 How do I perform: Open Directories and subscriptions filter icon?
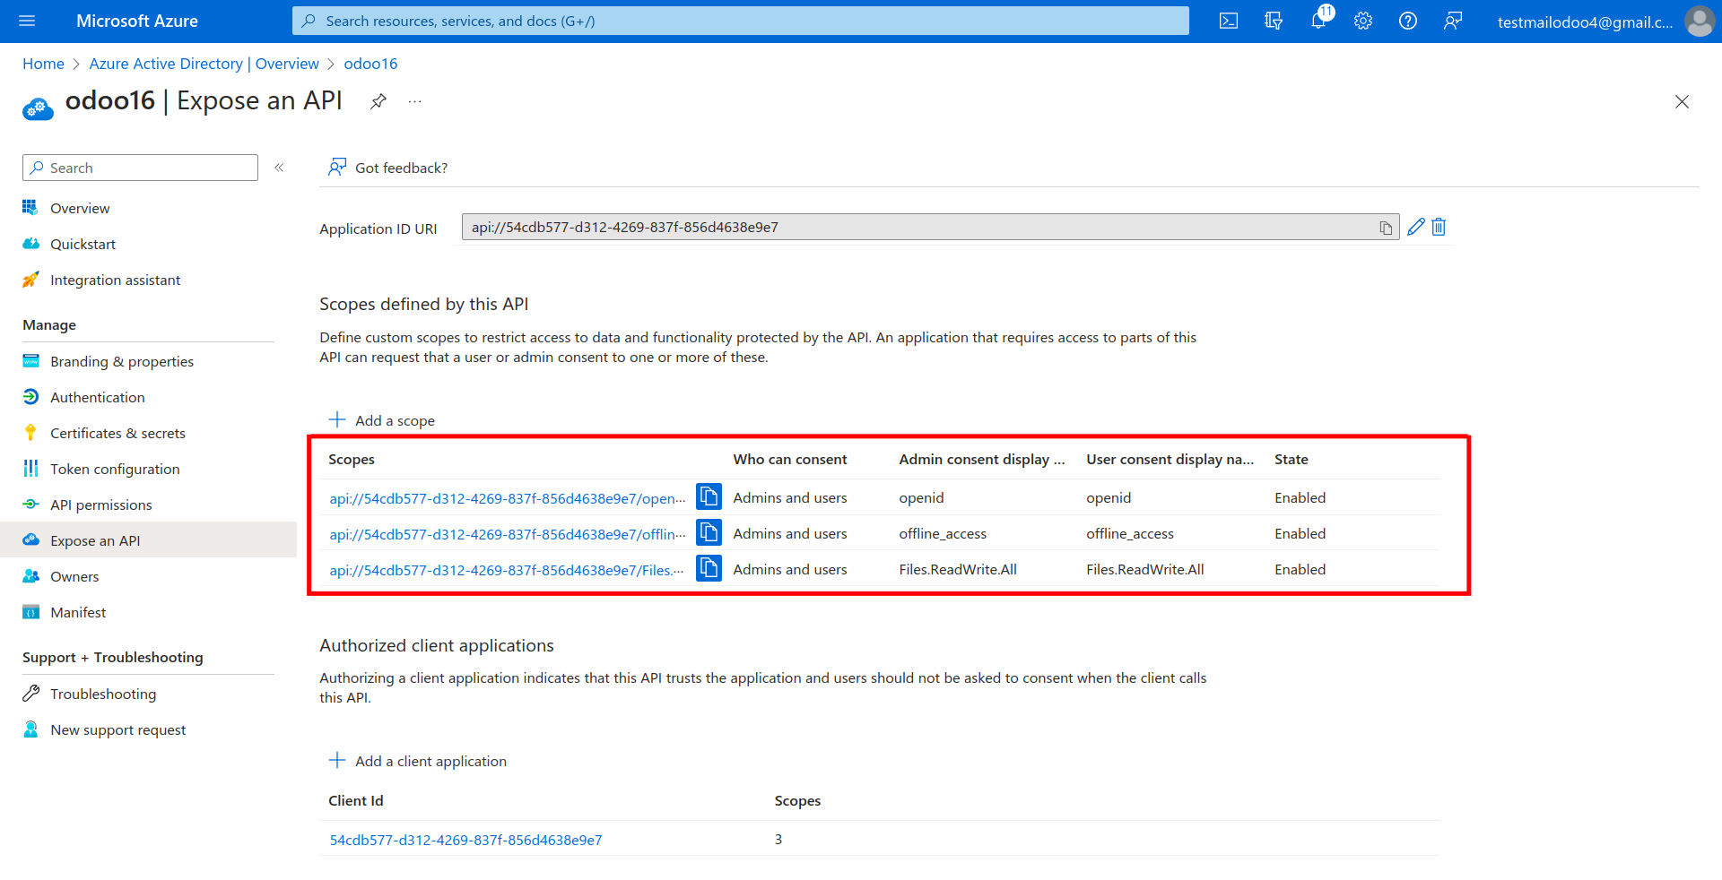tap(1274, 22)
